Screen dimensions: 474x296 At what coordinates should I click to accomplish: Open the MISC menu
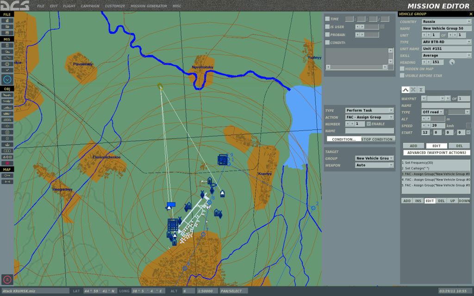point(177,6)
